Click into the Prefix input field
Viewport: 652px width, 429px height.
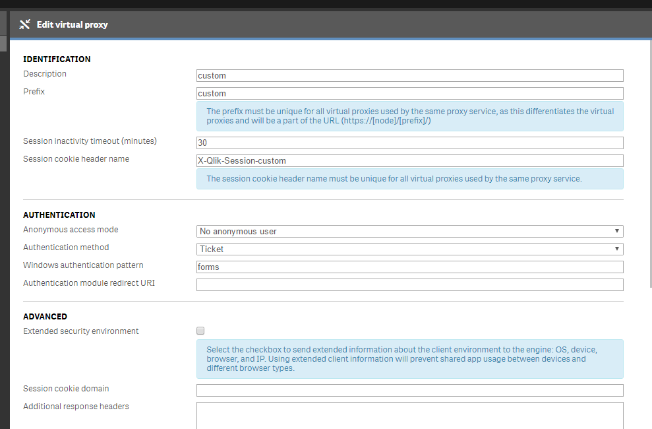(x=409, y=93)
